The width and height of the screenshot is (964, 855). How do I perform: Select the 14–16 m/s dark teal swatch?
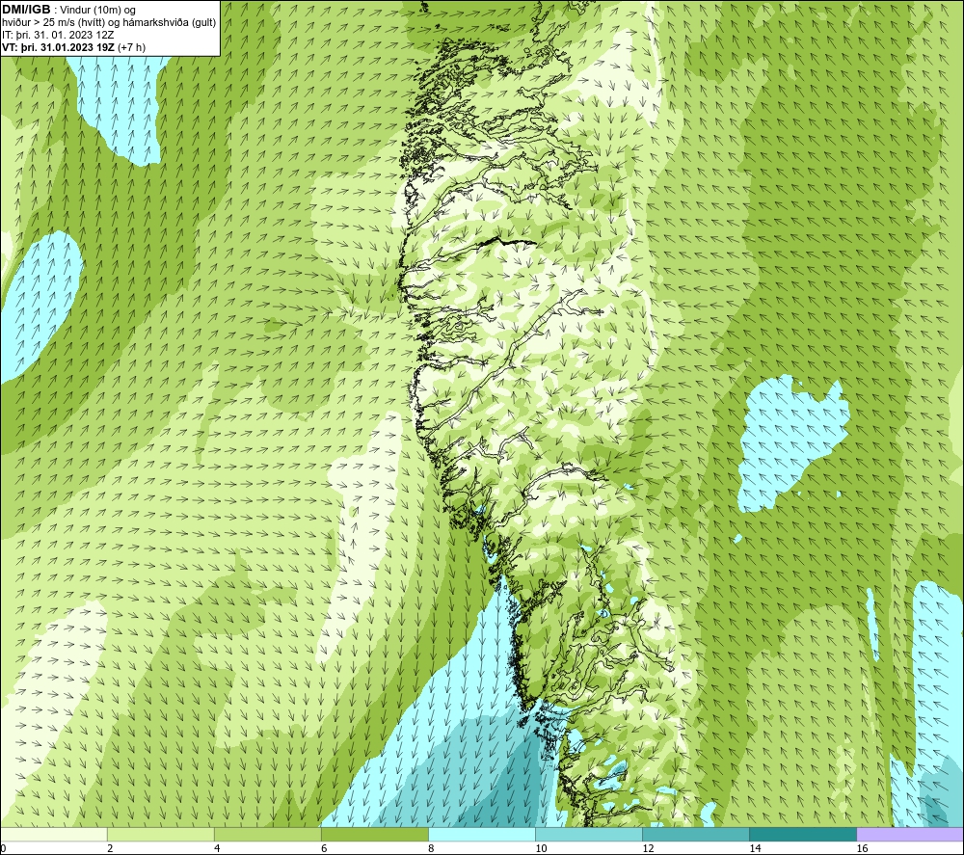tap(803, 834)
